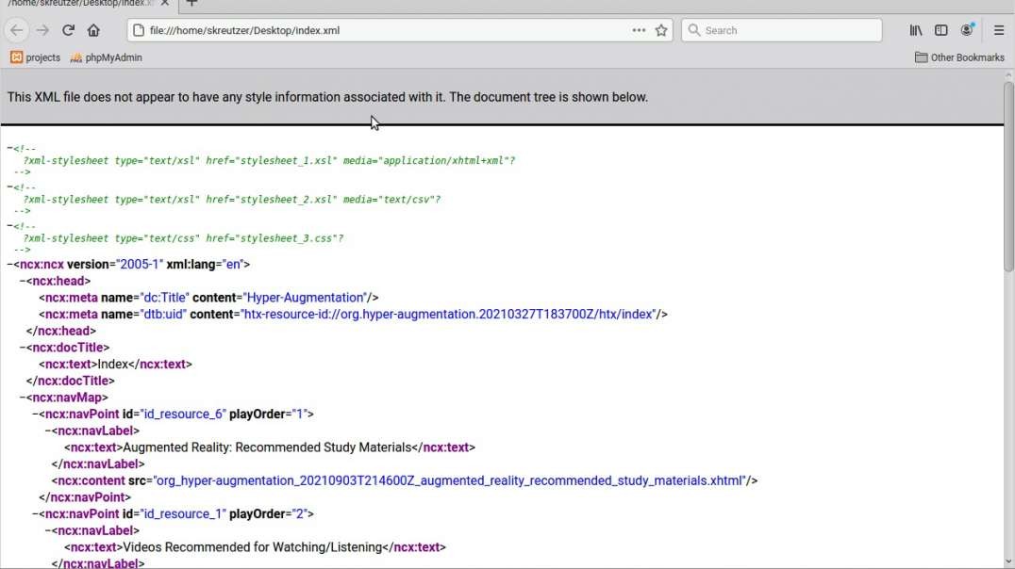This screenshot has height=569, width=1015.
Task: Collapse the stylesheet_1.xsl comment block
Action: pos(9,147)
